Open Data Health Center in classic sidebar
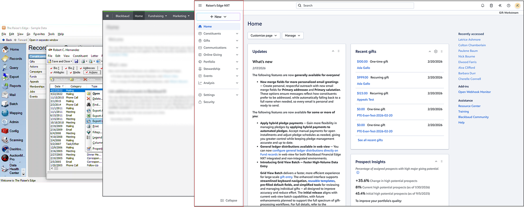 point(10,169)
